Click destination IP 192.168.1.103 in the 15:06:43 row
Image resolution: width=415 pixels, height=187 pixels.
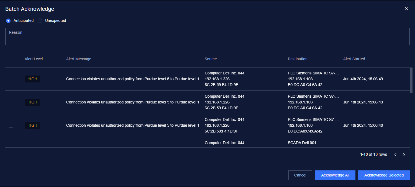(x=300, y=102)
